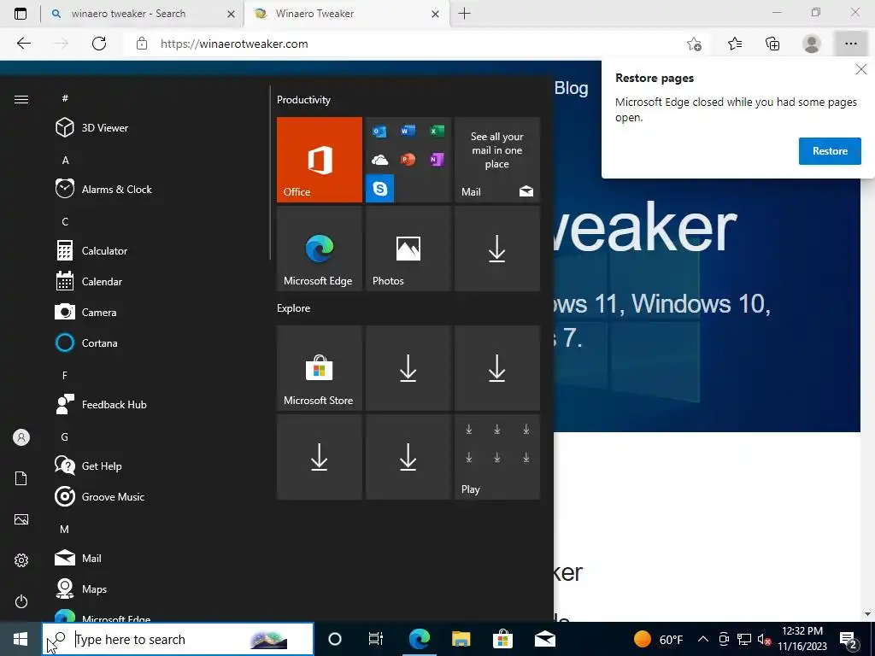Image resolution: width=875 pixels, height=656 pixels.
Task: Open a new browser tab
Action: pos(464,14)
